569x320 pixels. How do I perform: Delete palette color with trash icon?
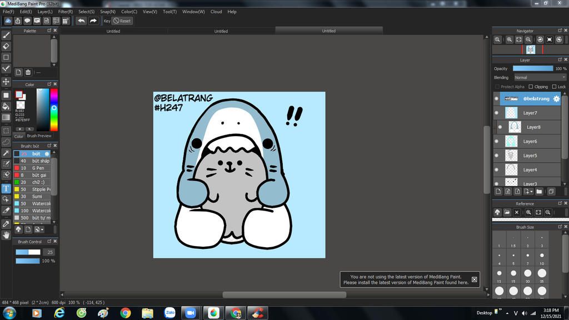28,72
